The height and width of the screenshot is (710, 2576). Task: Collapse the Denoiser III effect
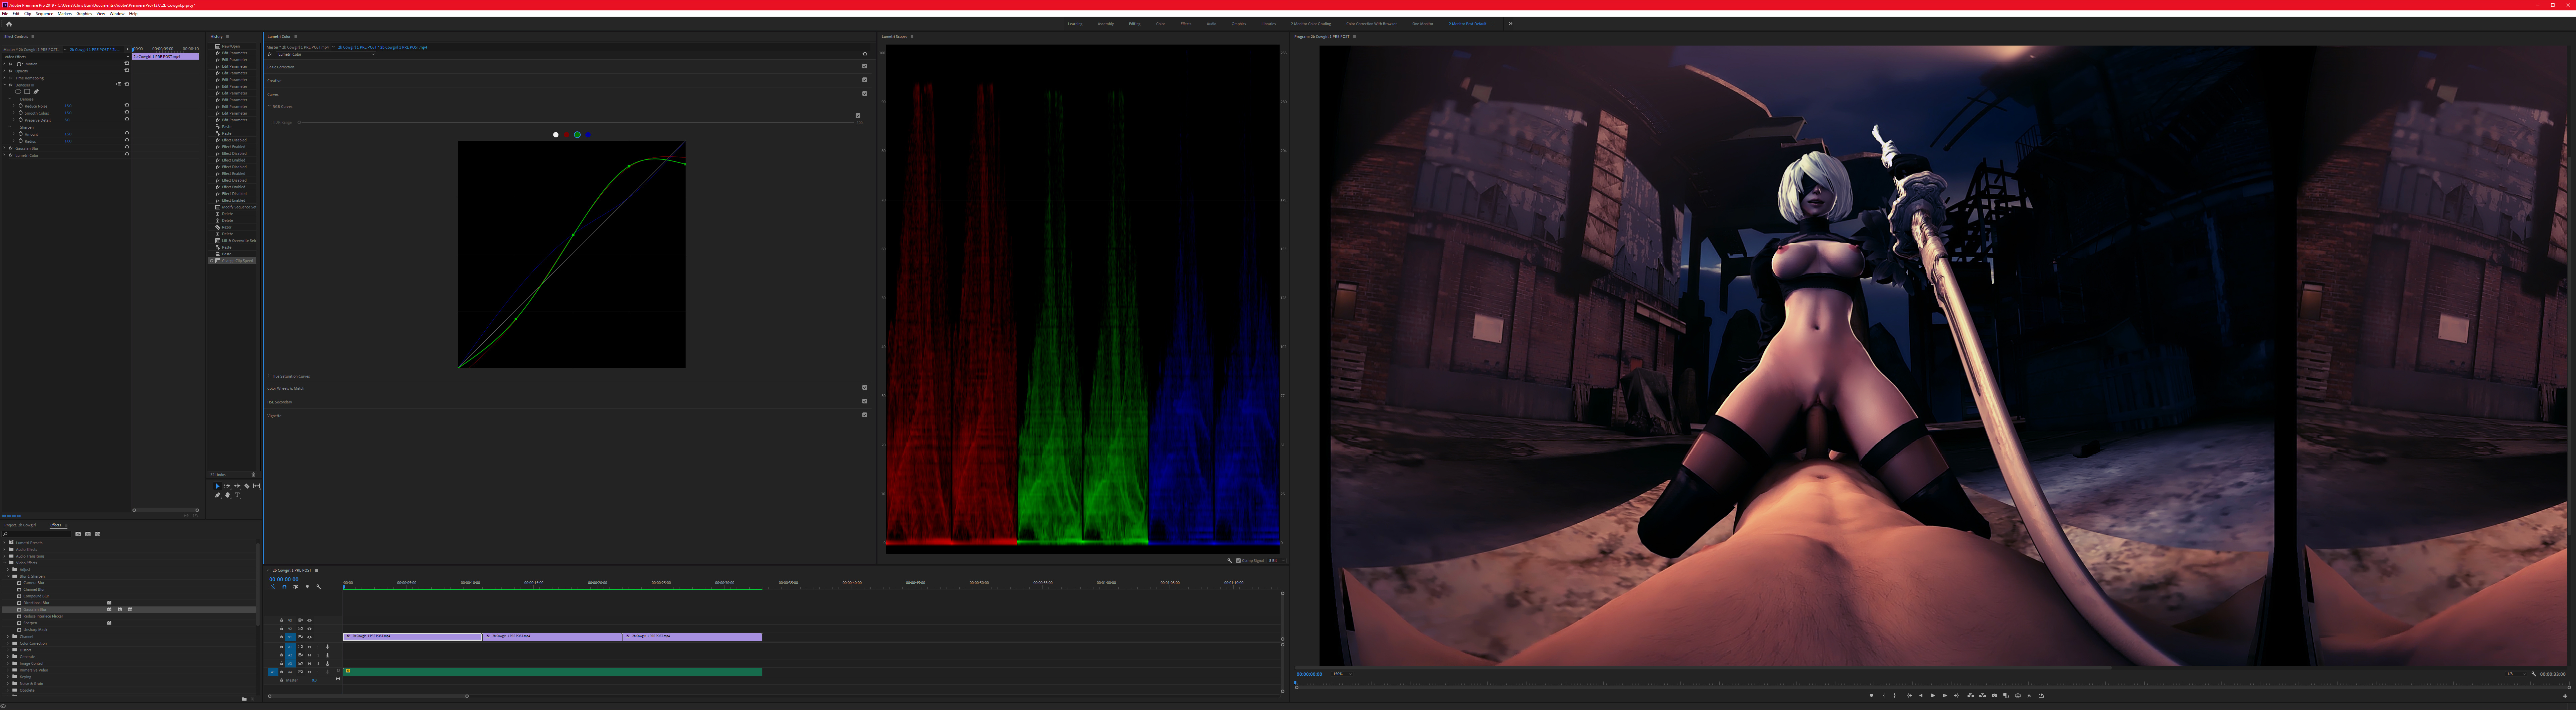tap(5, 85)
